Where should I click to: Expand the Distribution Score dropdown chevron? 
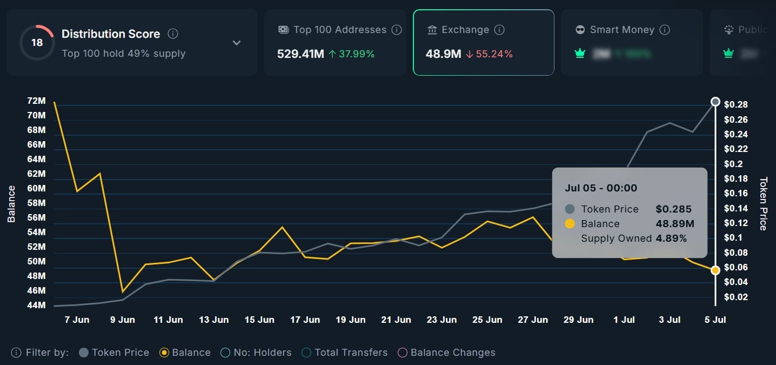pos(236,42)
